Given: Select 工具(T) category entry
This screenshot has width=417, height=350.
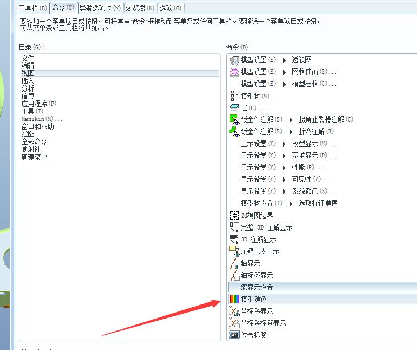Looking at the screenshot, I should click(x=32, y=111).
